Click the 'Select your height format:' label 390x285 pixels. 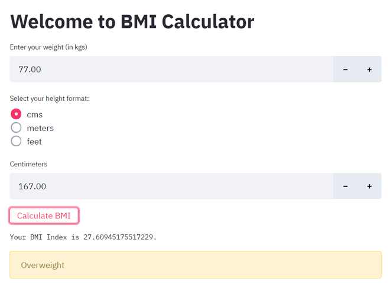pyautogui.click(x=49, y=99)
